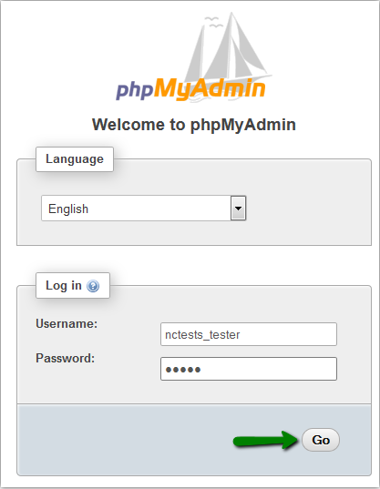Click empty gray area below Password label
The height and width of the screenshot is (489, 380).
pyautogui.click(x=87, y=383)
